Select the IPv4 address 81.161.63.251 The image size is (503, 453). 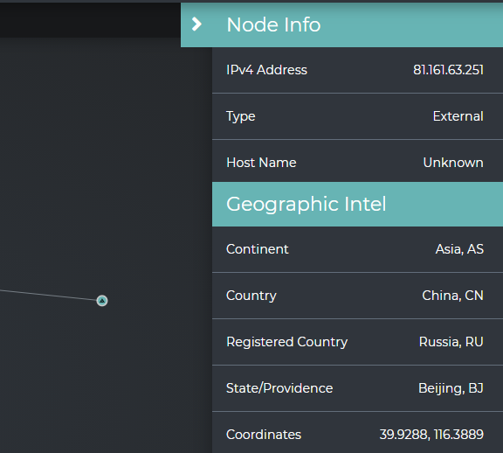pyautogui.click(x=448, y=70)
